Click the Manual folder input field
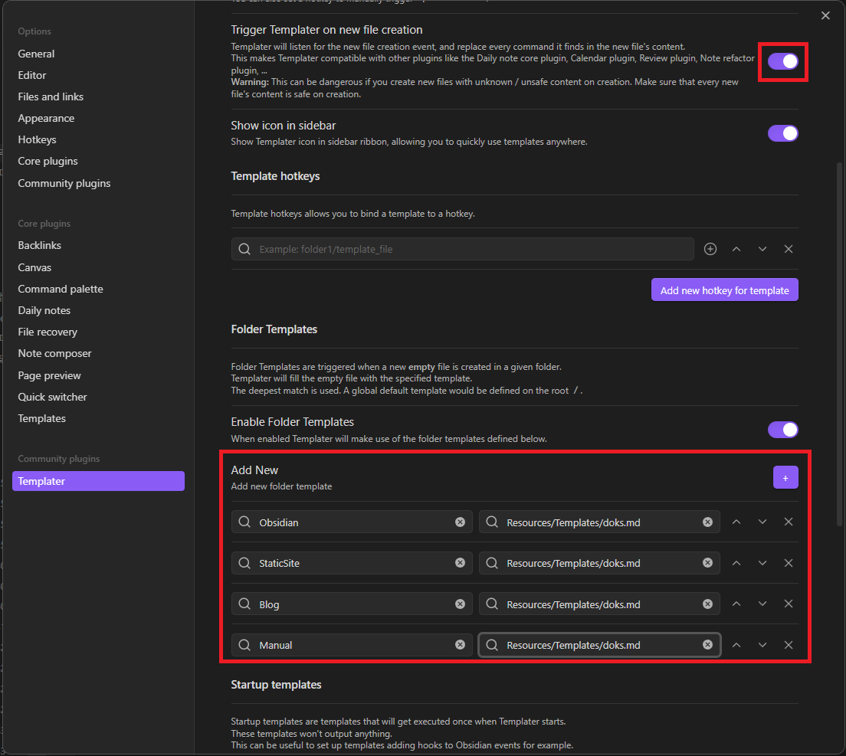Viewport: 846px width, 756px height. pos(352,645)
